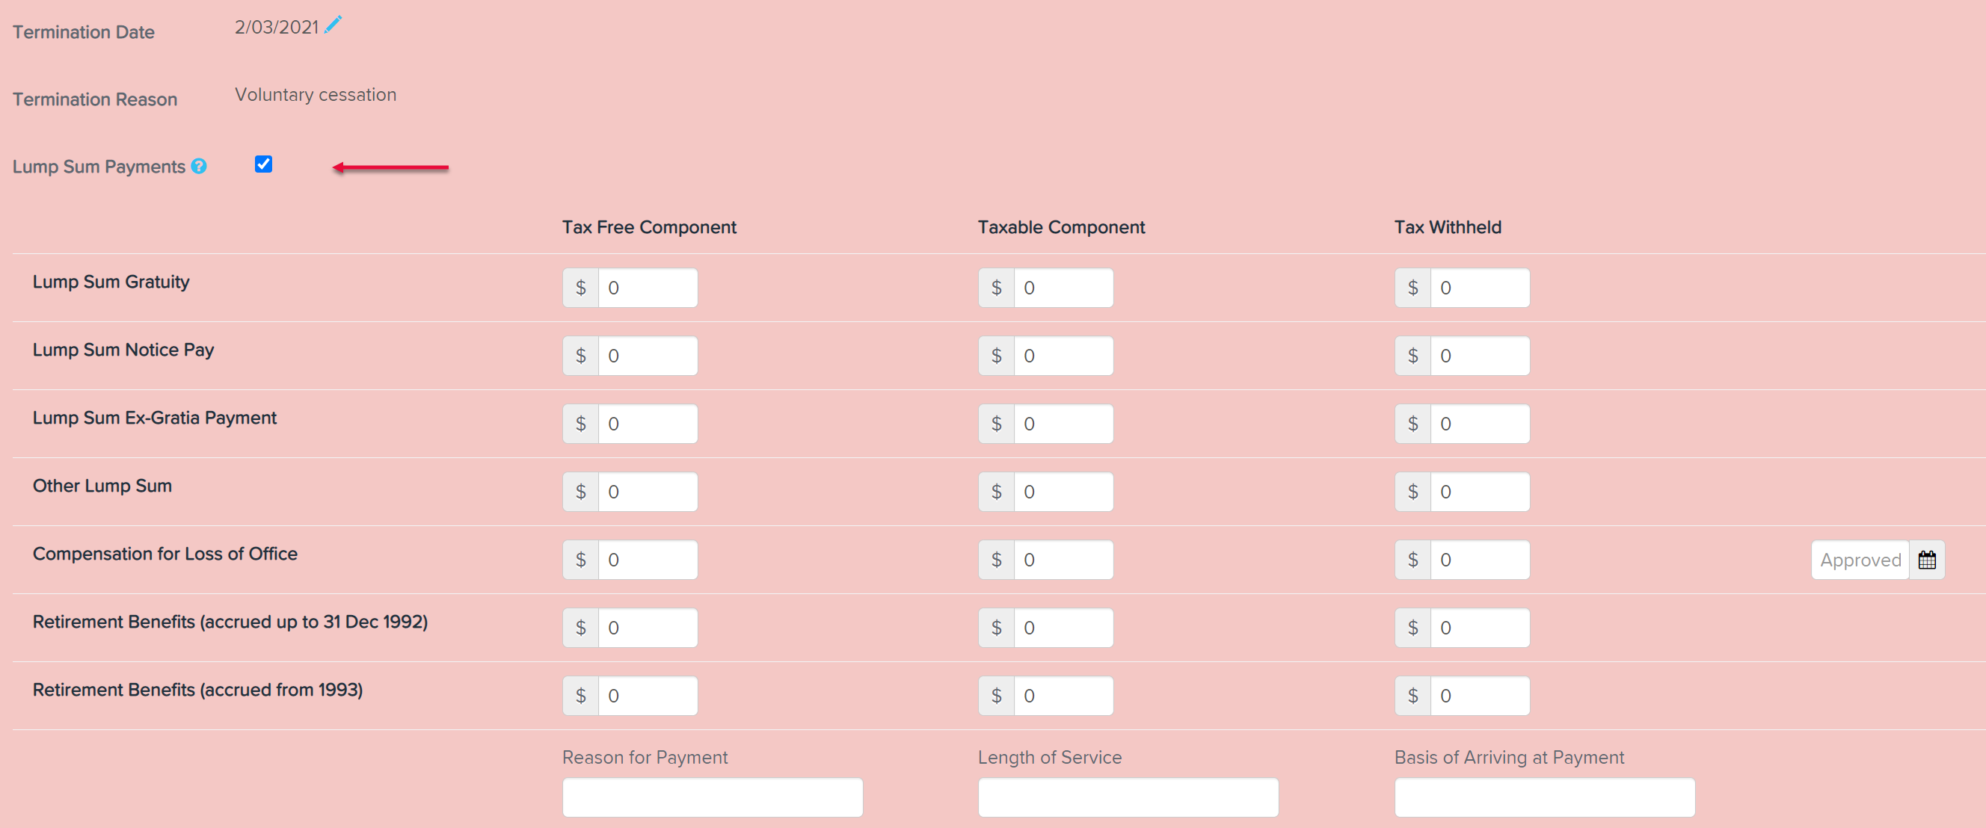The width and height of the screenshot is (1986, 828).
Task: Click the pencil icon beside Termination Date
Action: 333,25
